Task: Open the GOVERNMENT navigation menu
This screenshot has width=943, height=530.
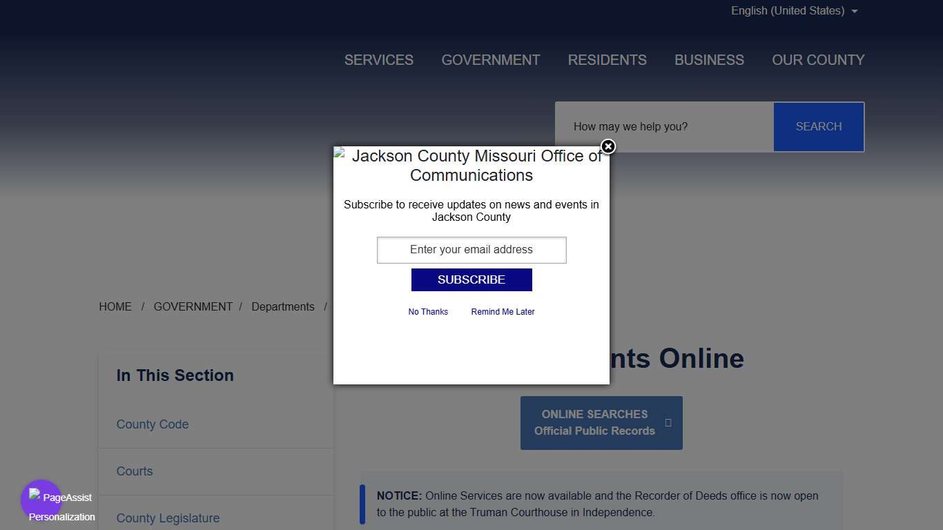Action: pos(490,60)
